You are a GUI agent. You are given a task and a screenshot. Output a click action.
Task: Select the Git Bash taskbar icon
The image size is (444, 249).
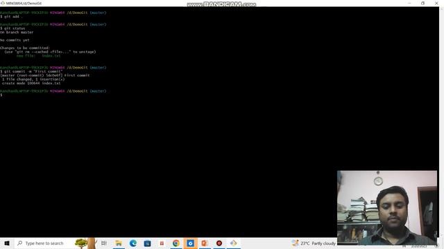[233, 243]
